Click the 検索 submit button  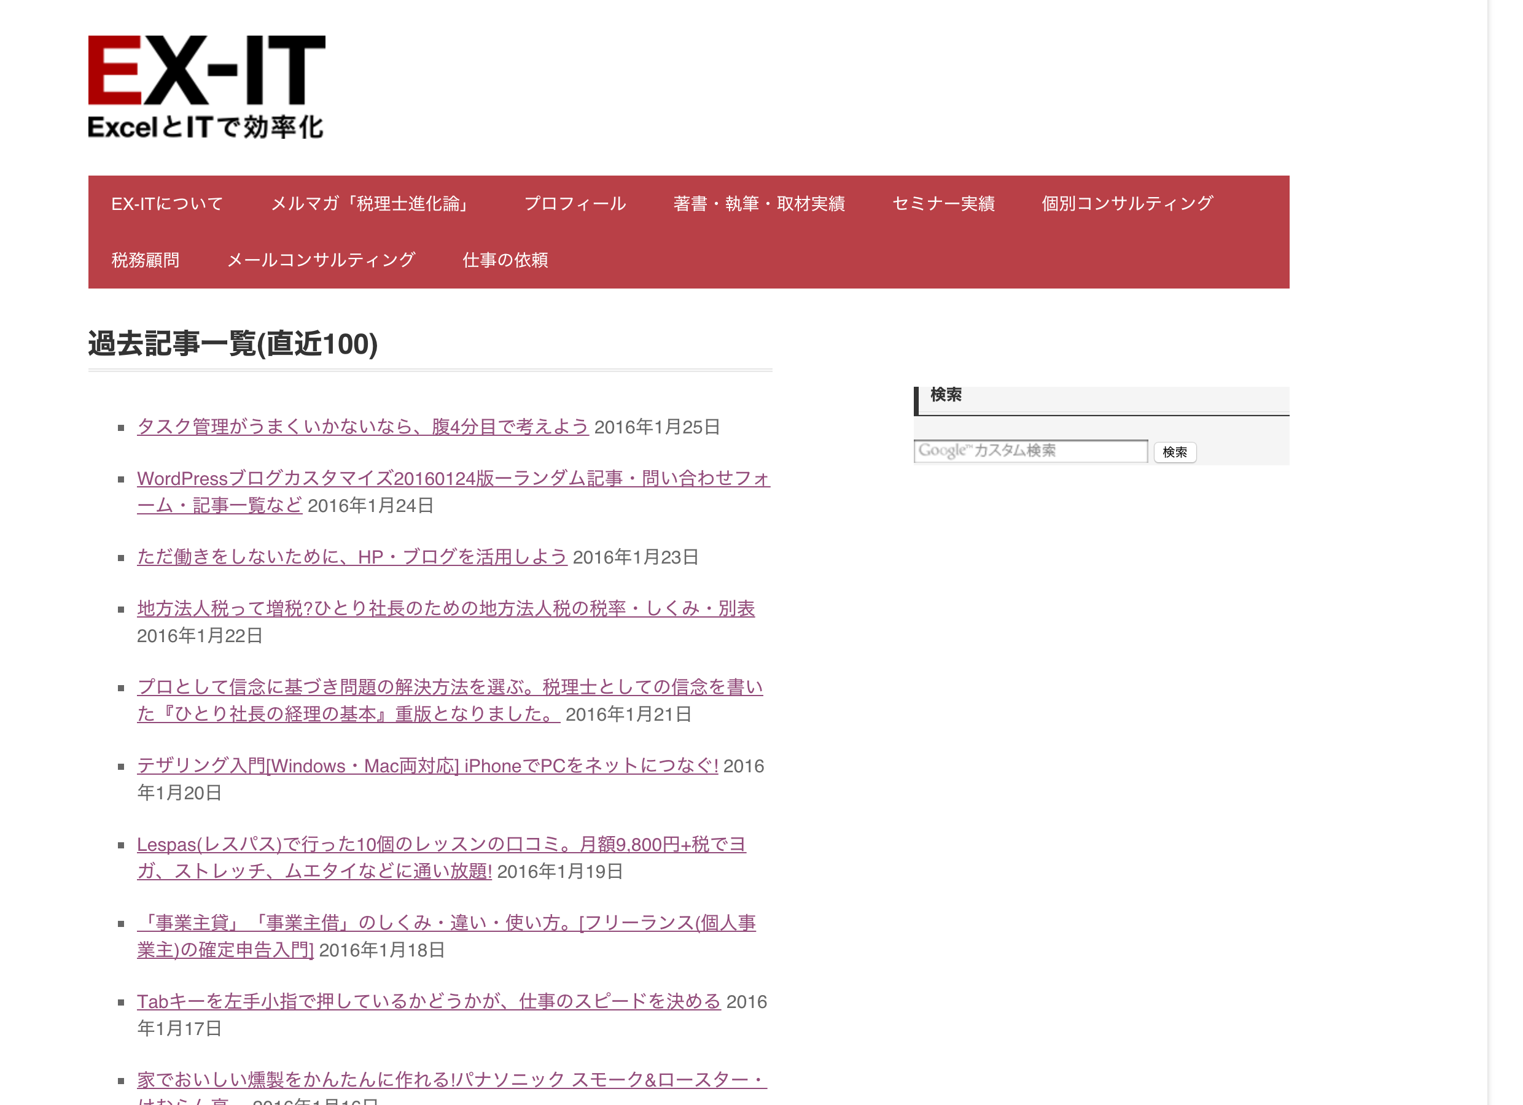(1174, 452)
